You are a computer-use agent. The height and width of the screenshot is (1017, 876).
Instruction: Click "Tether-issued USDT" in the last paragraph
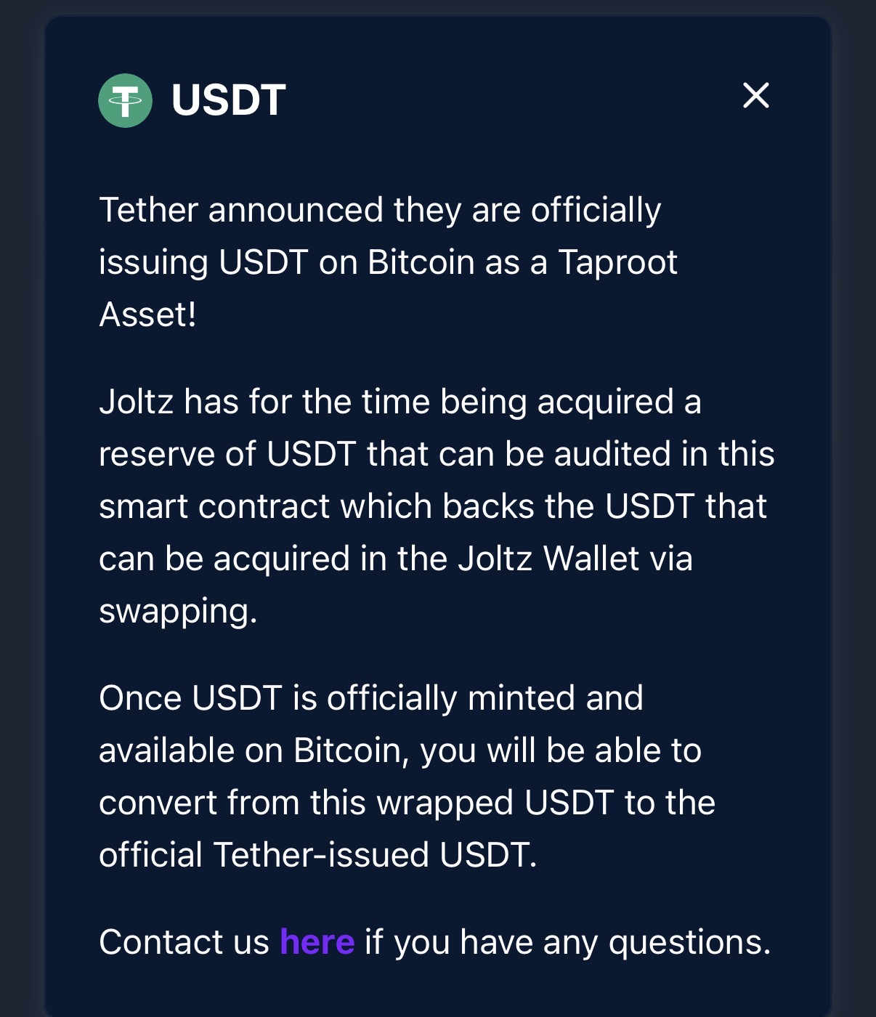point(374,855)
